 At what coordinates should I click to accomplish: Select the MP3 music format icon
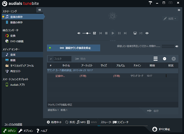81,122
